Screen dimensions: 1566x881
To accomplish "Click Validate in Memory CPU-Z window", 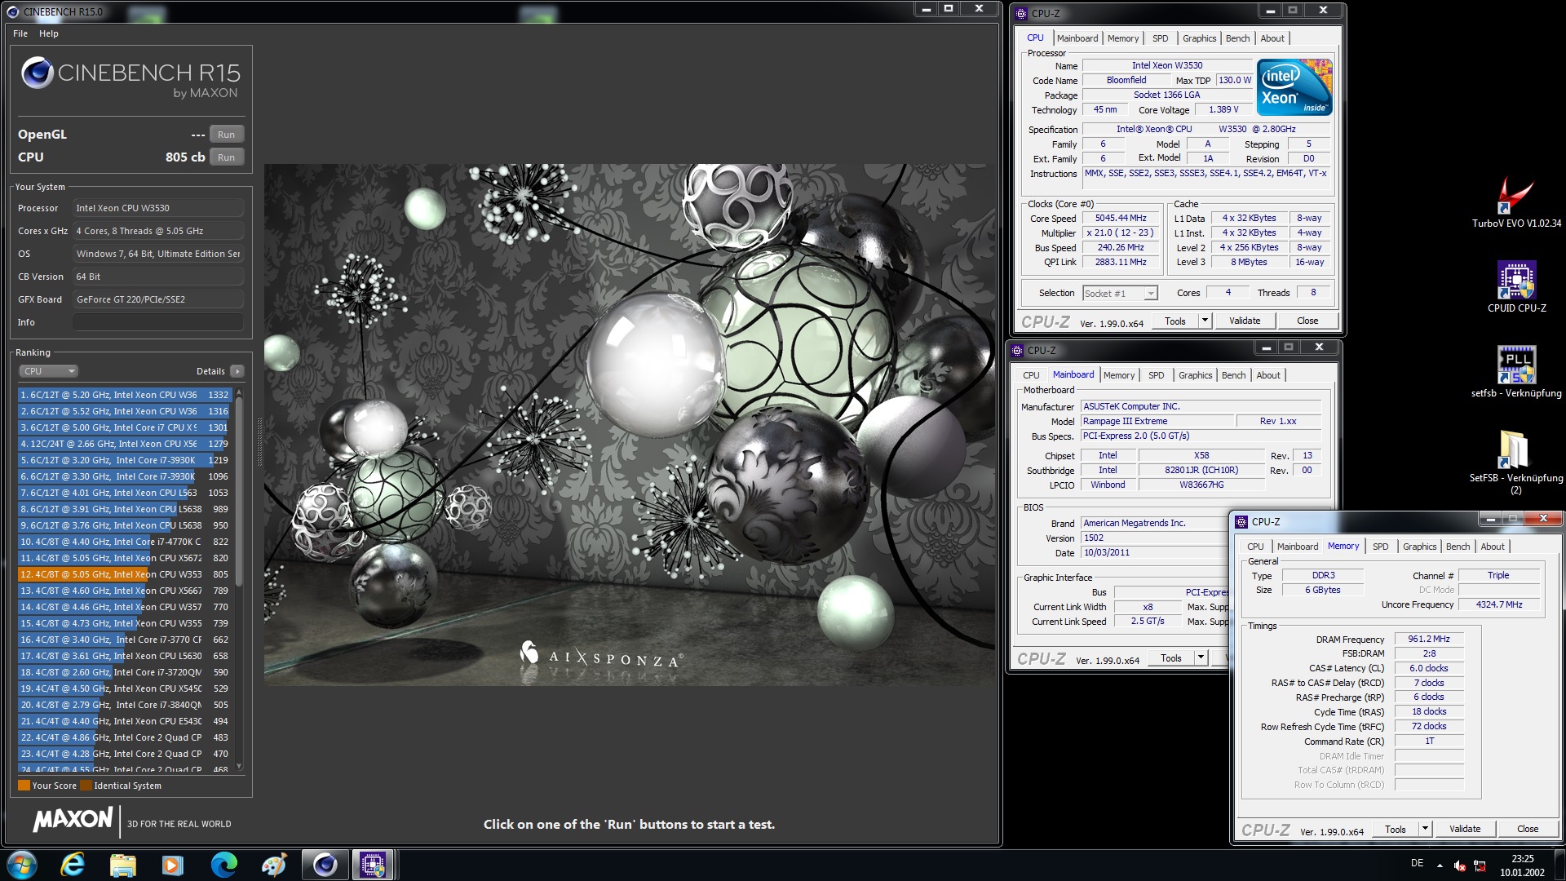I will pyautogui.click(x=1465, y=829).
